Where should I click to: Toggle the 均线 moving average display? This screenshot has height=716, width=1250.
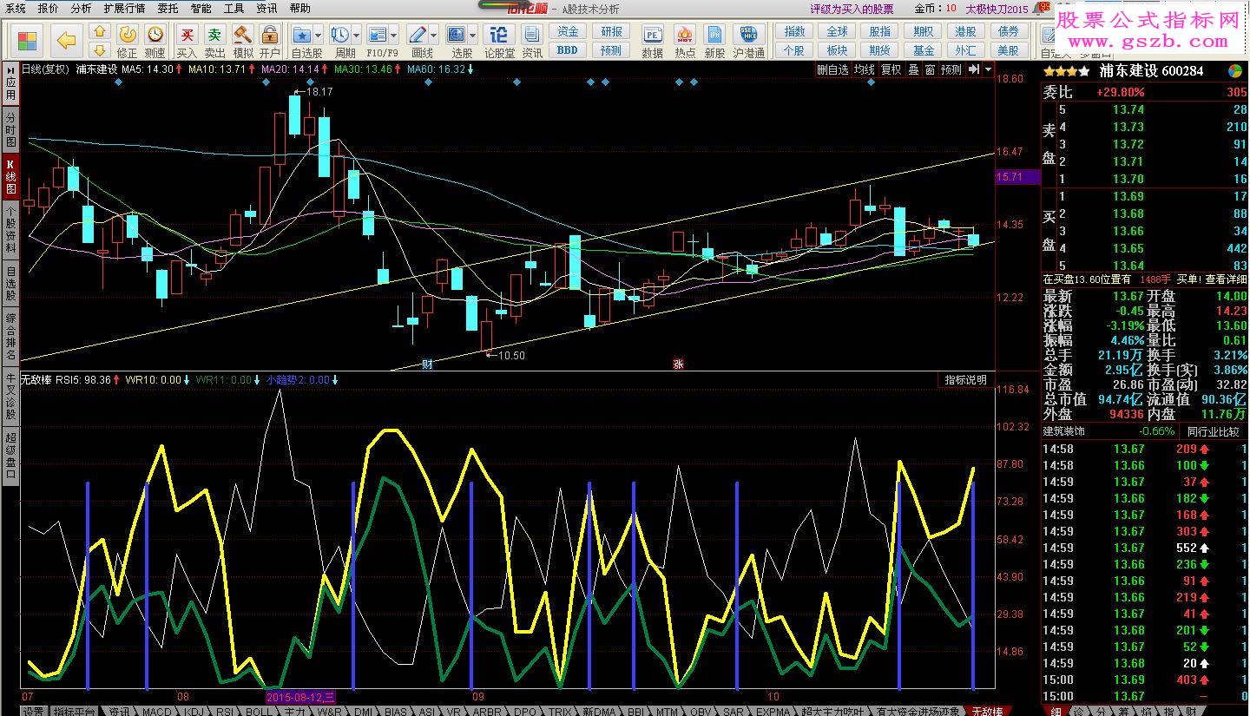click(864, 69)
